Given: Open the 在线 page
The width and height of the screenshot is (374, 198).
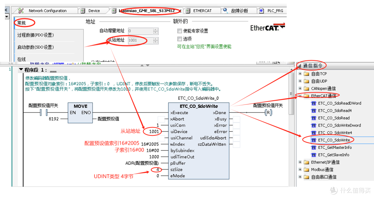Looking at the screenshot, I should coord(21,59).
